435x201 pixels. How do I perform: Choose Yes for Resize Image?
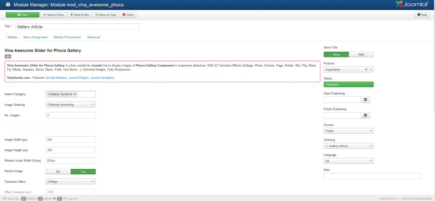click(x=83, y=172)
